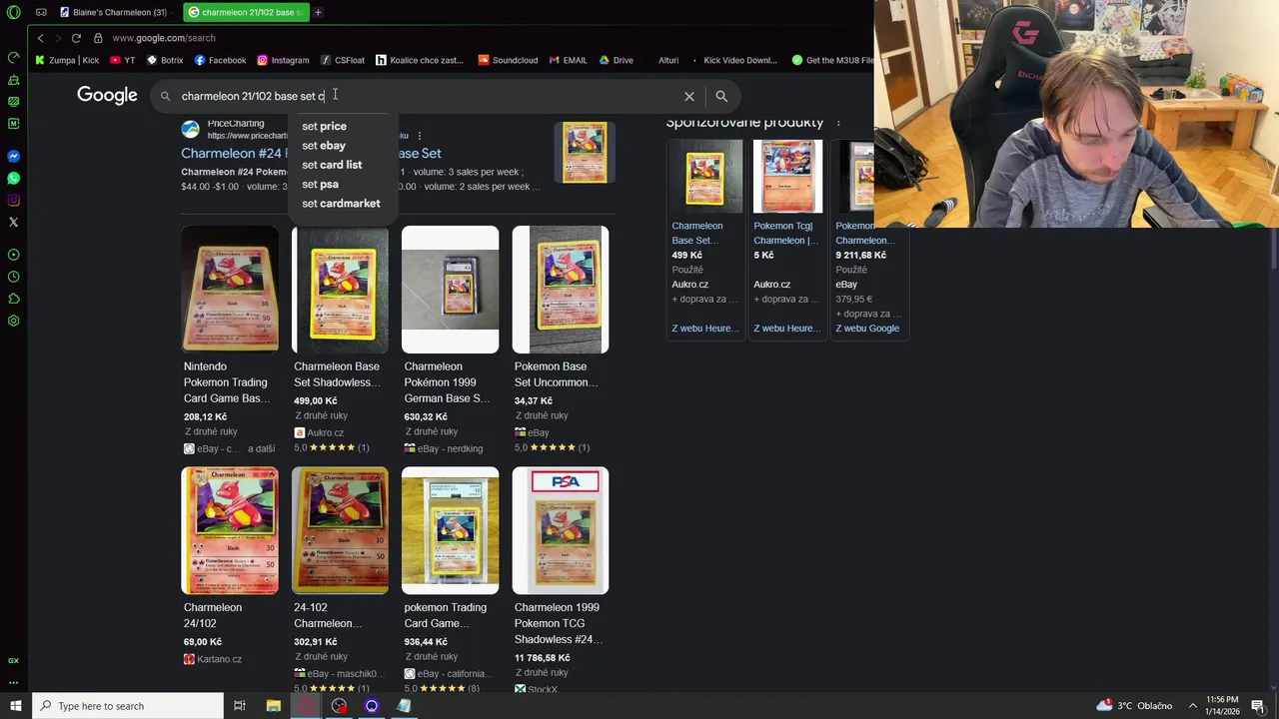Open the weather widget showing 3°C Oblačno
The width and height of the screenshot is (1279, 719).
pos(1134,706)
